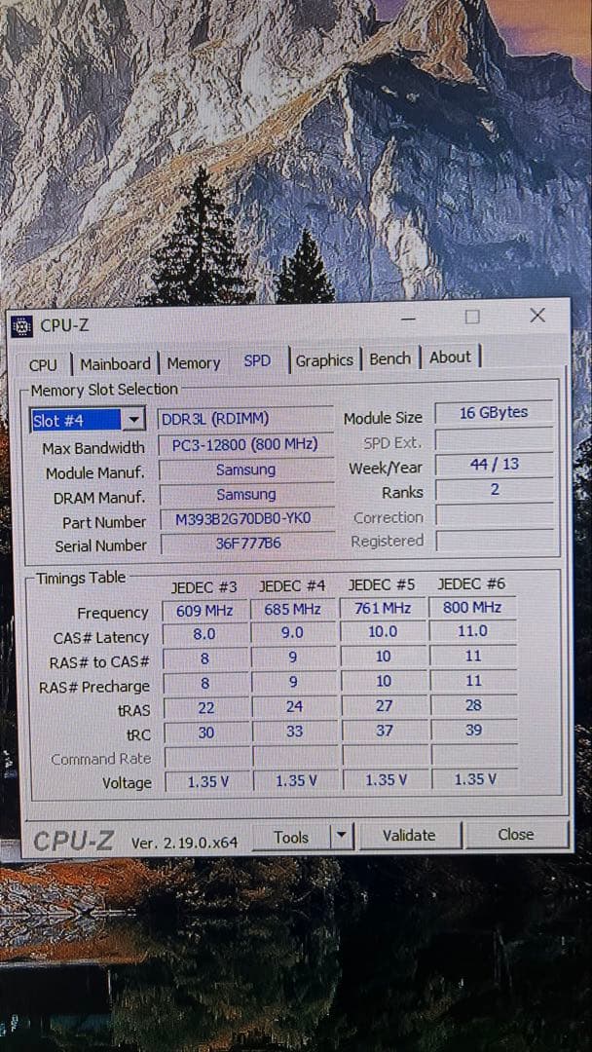Click the serial number 36F777B6
The height and width of the screenshot is (1052, 592).
pyautogui.click(x=246, y=543)
